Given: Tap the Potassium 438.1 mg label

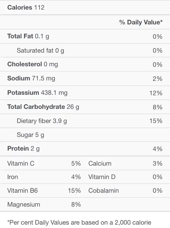Looking at the screenshot, I should point(37,93).
